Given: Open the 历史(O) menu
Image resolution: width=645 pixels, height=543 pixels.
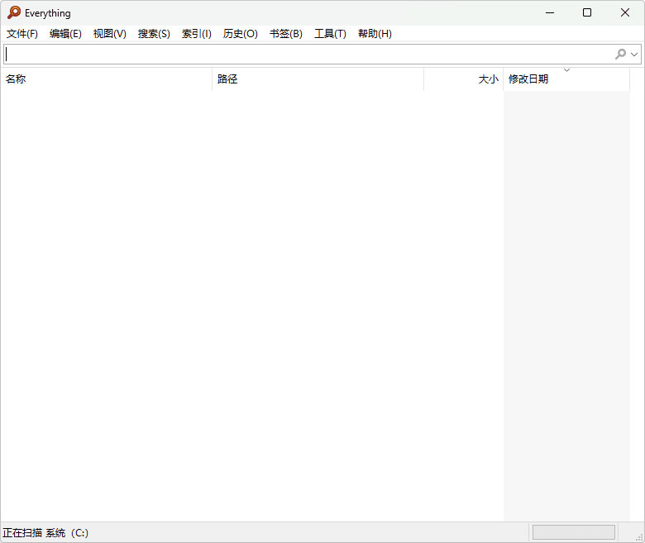Looking at the screenshot, I should click(x=241, y=34).
